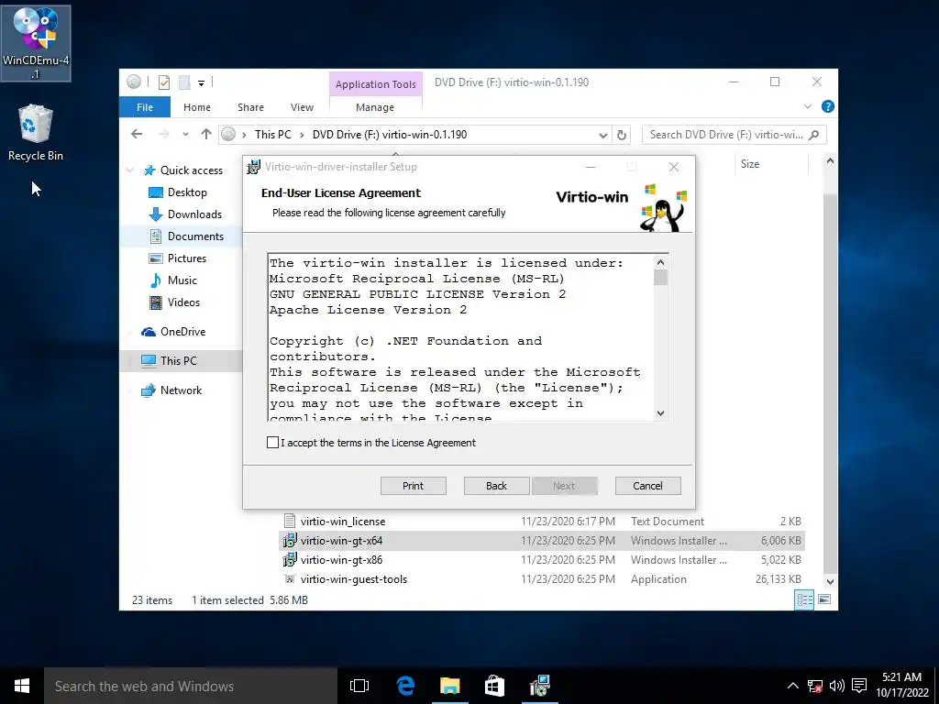The width and height of the screenshot is (939, 704).
Task: Open the Windows Start button
Action: [22, 686]
